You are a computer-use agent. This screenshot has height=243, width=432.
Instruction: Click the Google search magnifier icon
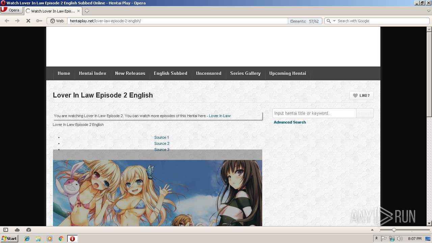coord(329,21)
